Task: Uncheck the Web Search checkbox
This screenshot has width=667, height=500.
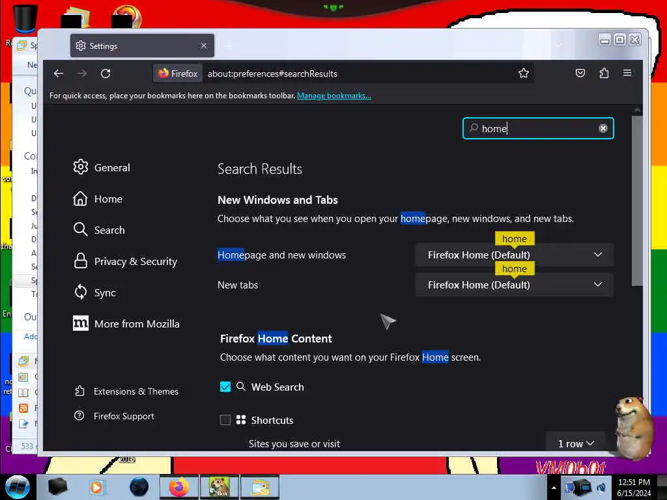Action: pyautogui.click(x=225, y=387)
